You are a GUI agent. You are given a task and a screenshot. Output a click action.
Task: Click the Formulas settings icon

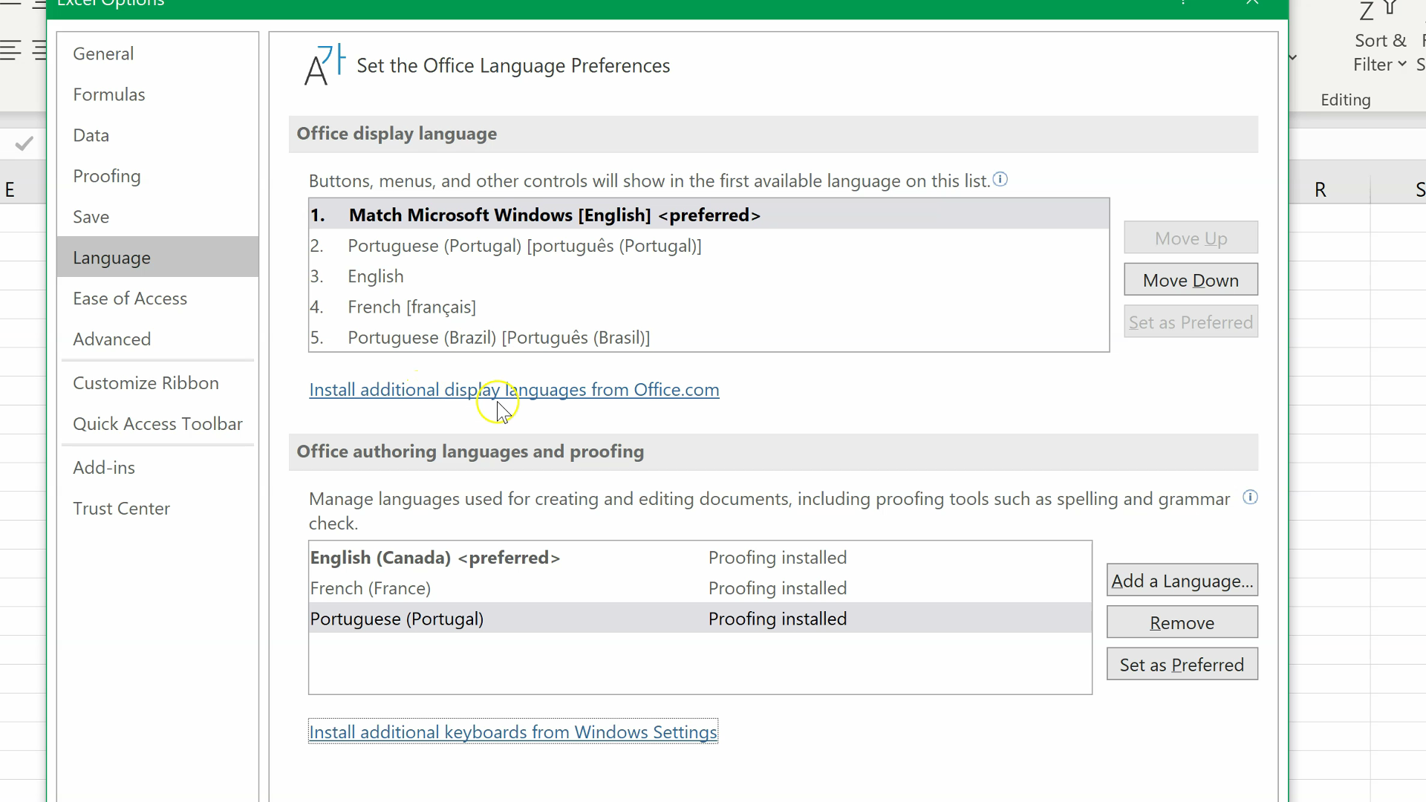tap(108, 94)
